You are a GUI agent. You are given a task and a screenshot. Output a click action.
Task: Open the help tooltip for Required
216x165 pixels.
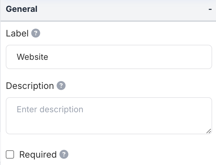64,155
